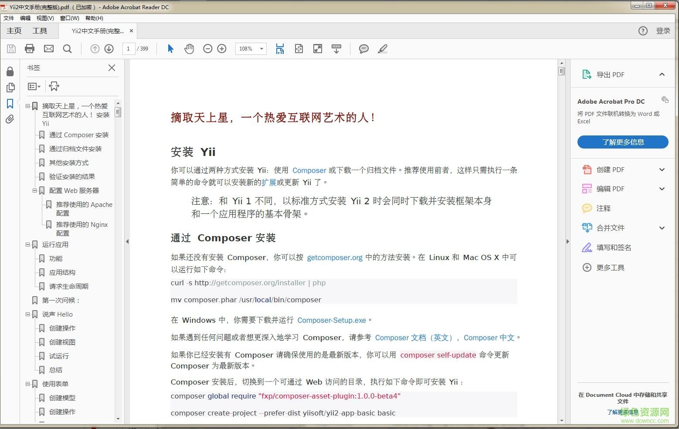The width and height of the screenshot is (679, 429).
Task: Open the help question mark
Action: pos(643,30)
